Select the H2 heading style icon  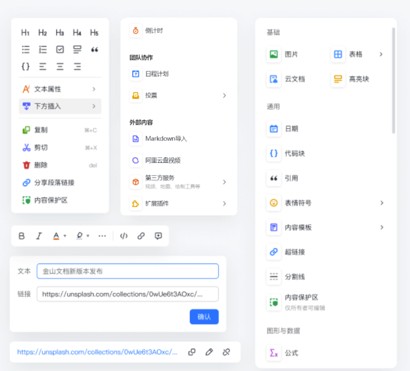click(x=42, y=32)
